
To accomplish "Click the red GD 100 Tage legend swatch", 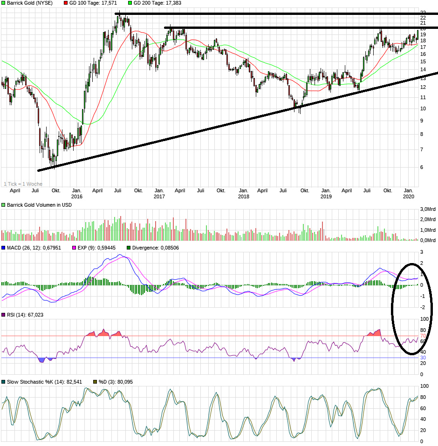I will tap(66, 3).
